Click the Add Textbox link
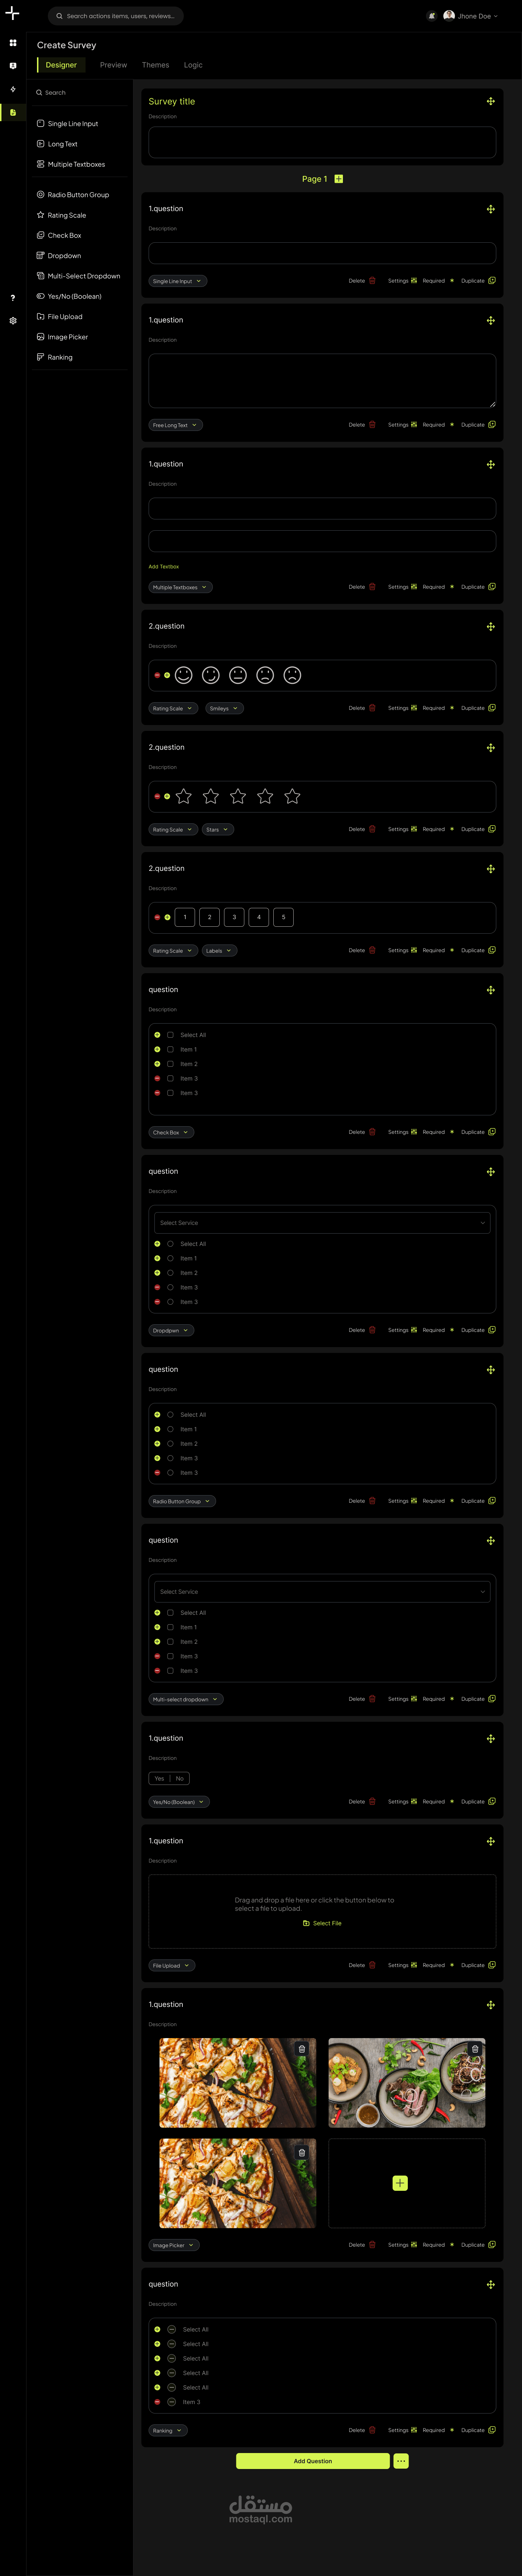 164,567
